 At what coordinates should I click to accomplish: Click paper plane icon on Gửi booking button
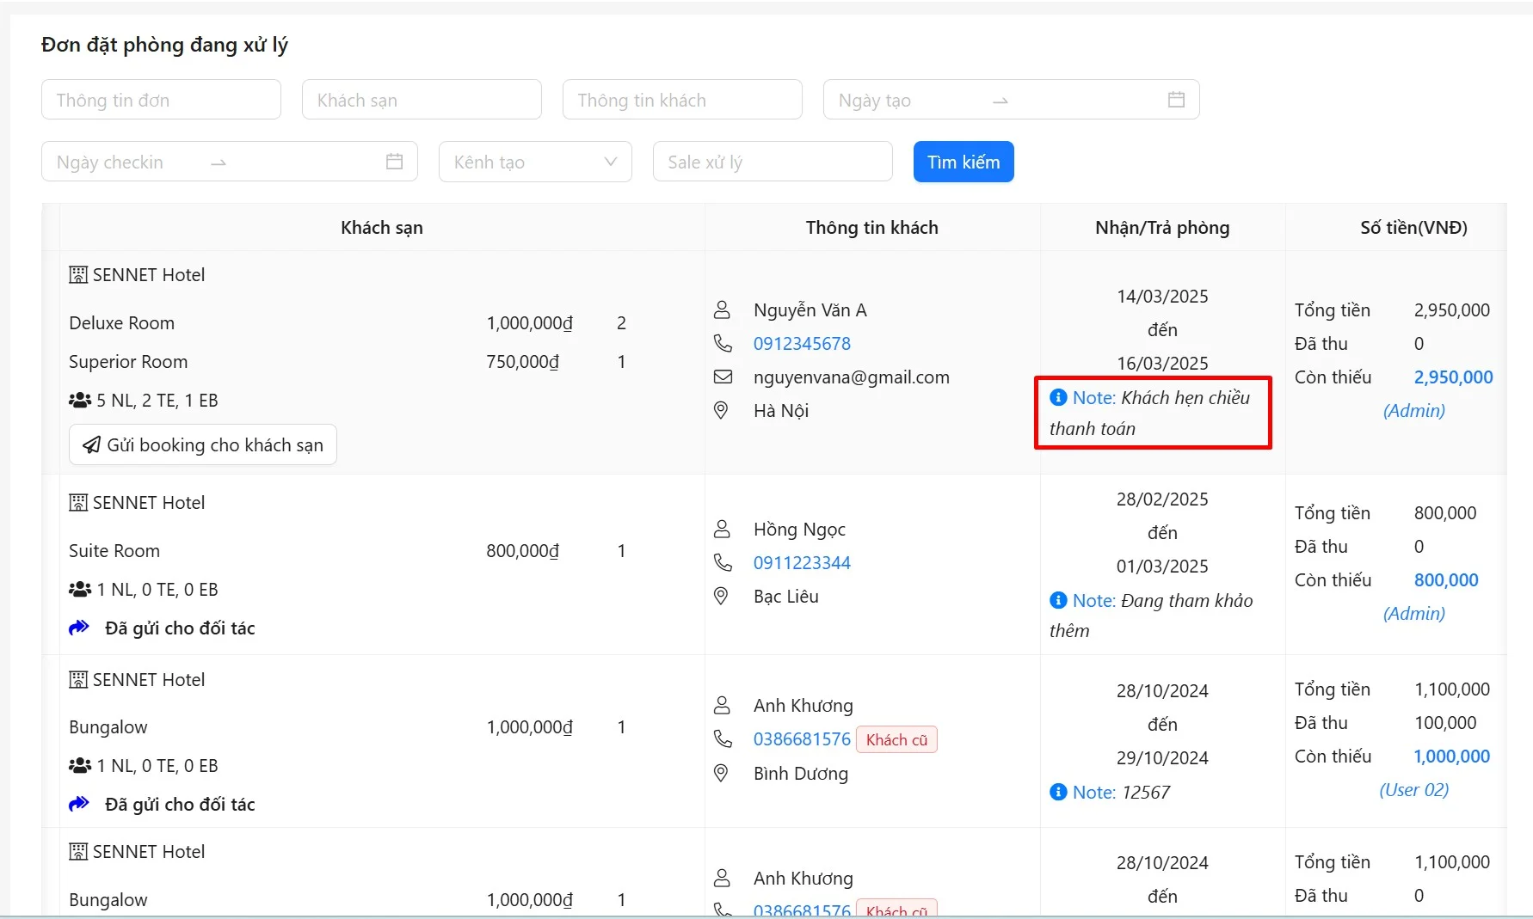tap(91, 444)
